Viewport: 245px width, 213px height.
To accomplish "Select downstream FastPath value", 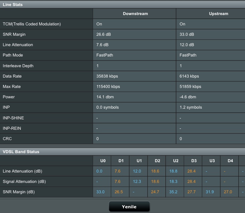I will (105, 55).
